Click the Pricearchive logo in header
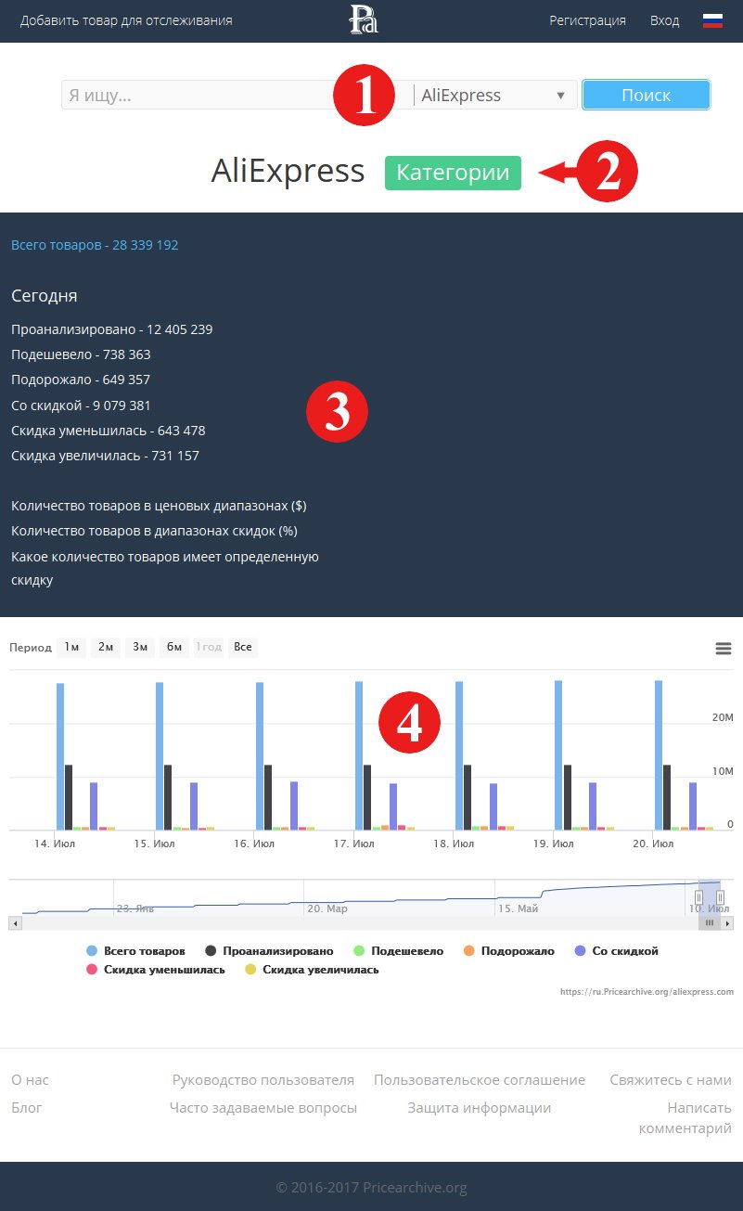Screen dimensions: 743x1211 tap(364, 19)
